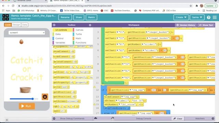Select the open(url) block
Viewport: 219px width, 123px height.
tap(60, 111)
